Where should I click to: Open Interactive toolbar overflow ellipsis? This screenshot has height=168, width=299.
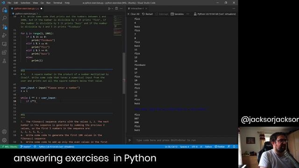pos(188,14)
